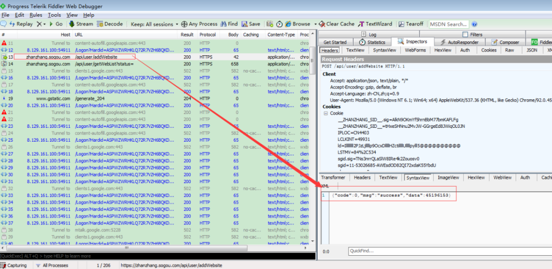
Task: Select the request Cookies tab
Action: pyautogui.click(x=489, y=50)
